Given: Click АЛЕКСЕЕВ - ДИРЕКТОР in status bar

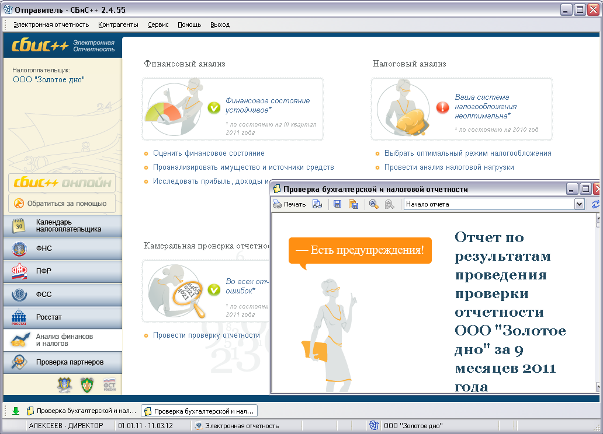Looking at the screenshot, I should tap(66, 426).
